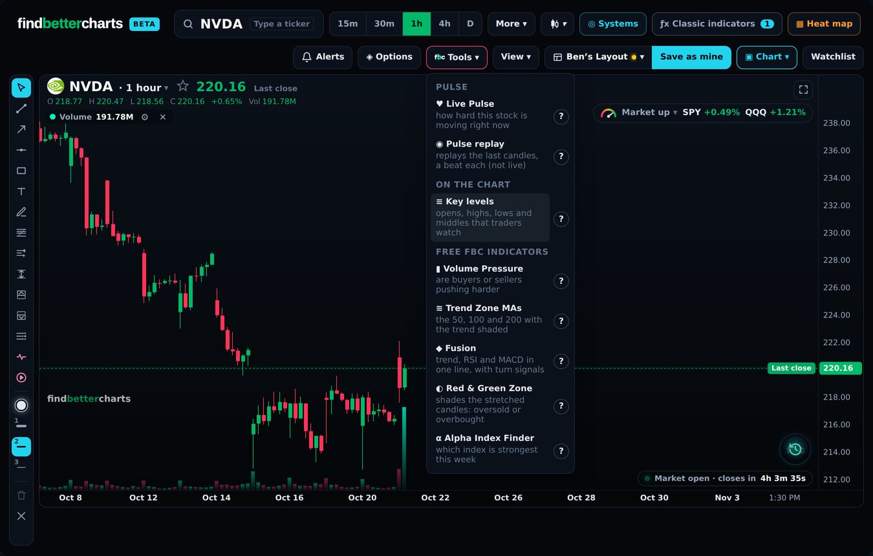
Task: Click the pink replay play-circle sidebar icon
Action: coord(21,378)
